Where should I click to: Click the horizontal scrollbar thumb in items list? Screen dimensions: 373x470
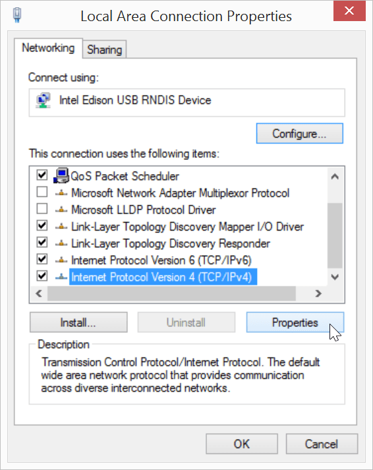(x=171, y=293)
